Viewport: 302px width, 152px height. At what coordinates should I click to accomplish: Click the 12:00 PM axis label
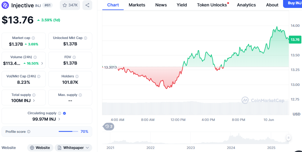pyautogui.click(x=178, y=120)
